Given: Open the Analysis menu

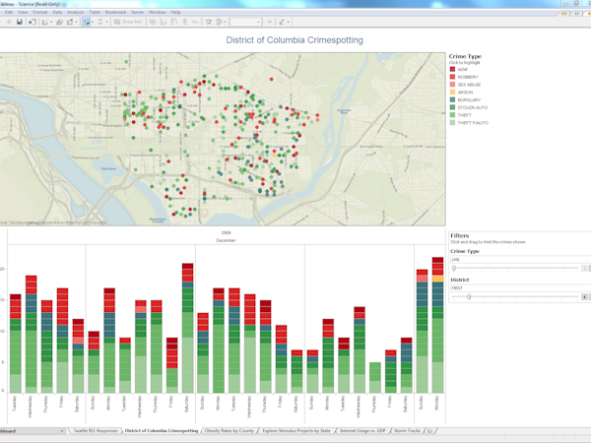Looking at the screenshot, I should tap(74, 12).
